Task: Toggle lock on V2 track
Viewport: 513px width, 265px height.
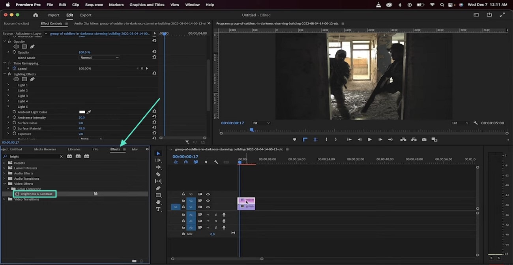Action: point(183,201)
